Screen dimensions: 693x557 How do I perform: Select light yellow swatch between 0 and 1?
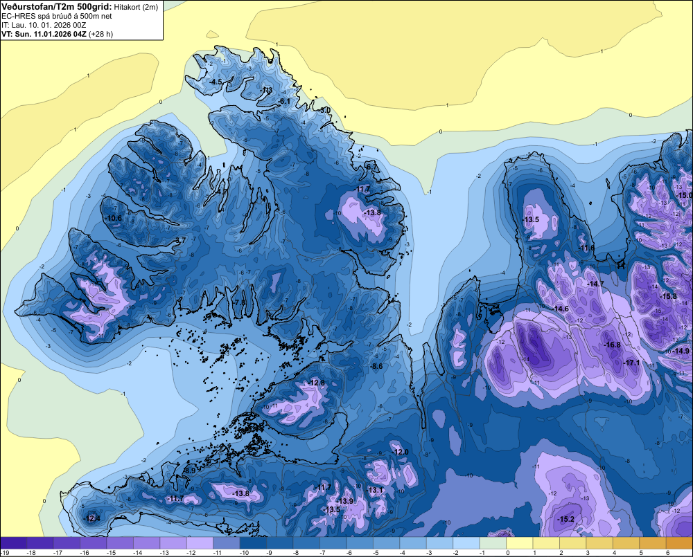click(x=519, y=543)
